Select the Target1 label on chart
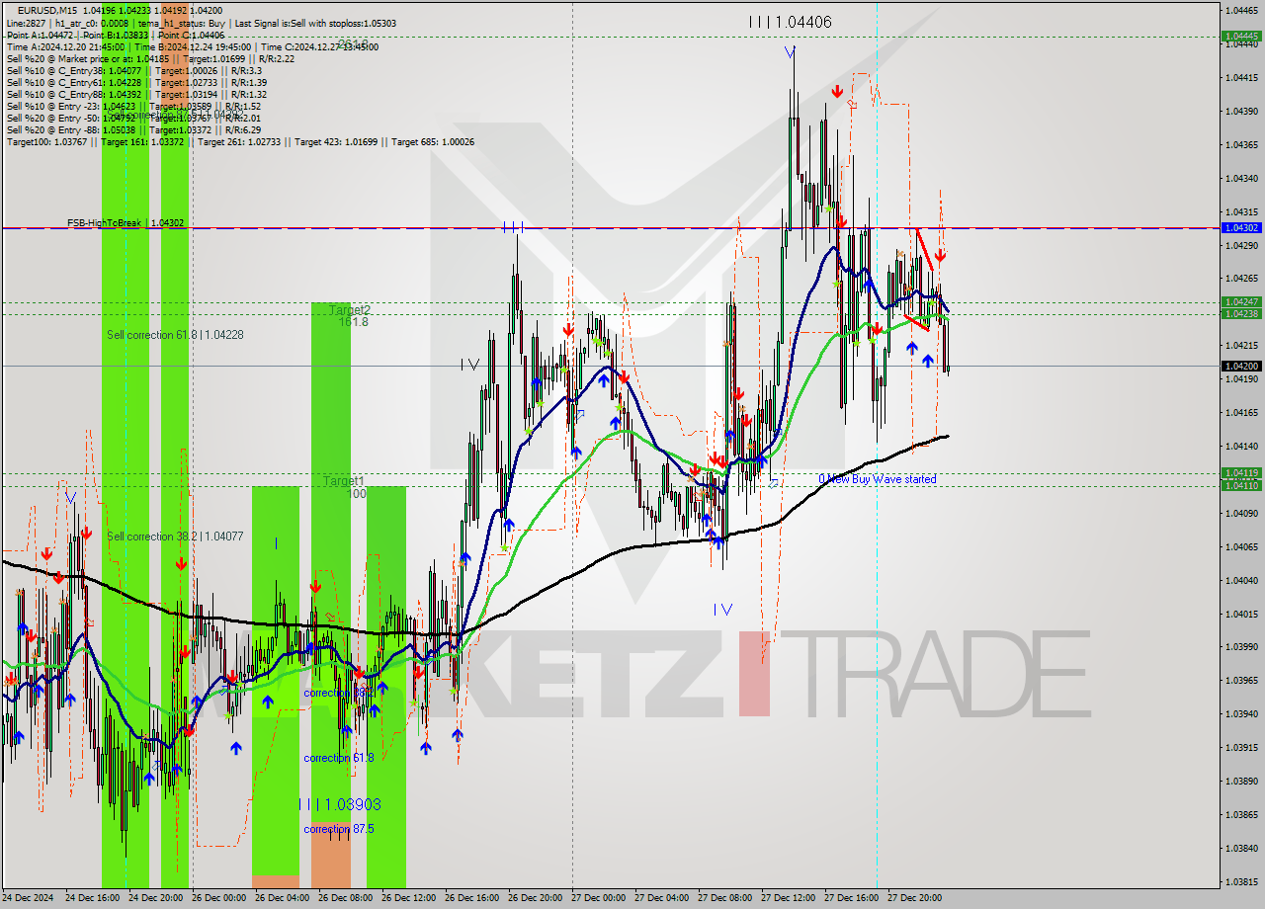The image size is (1265, 909). click(343, 480)
